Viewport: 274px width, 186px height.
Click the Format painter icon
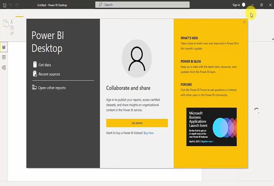pos(12,33)
